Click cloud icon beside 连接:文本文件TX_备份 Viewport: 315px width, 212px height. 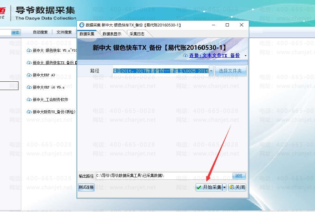(x=185, y=55)
